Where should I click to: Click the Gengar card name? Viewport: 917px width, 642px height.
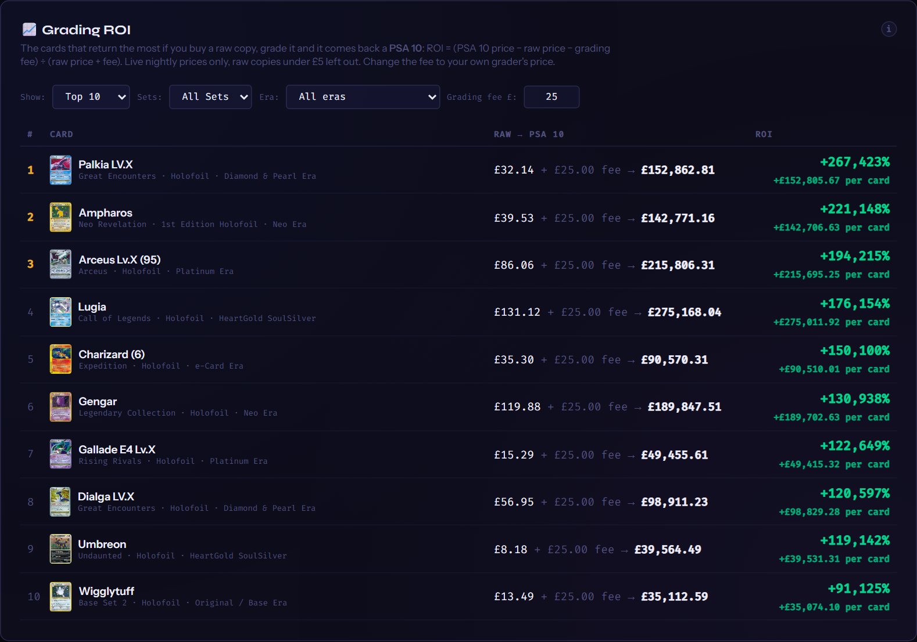coord(98,402)
